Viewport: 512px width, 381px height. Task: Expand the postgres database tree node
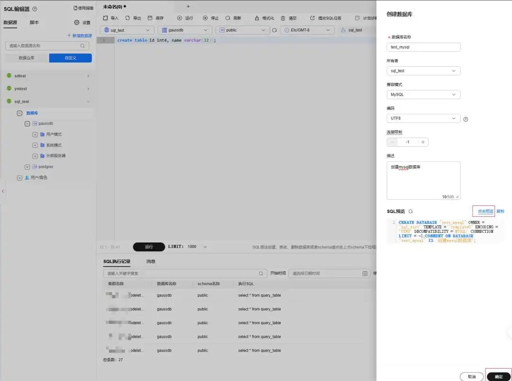pos(27,167)
